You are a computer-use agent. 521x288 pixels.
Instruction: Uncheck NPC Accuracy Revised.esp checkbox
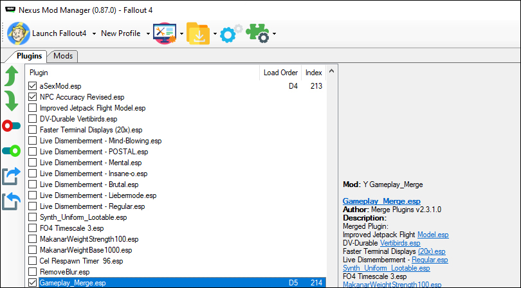click(x=32, y=97)
